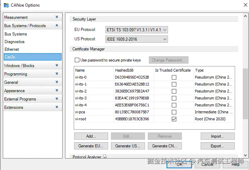Image resolution: width=249 pixels, height=170 pixels.
Task: Click the Add... certificate button
Action: pos(91,136)
